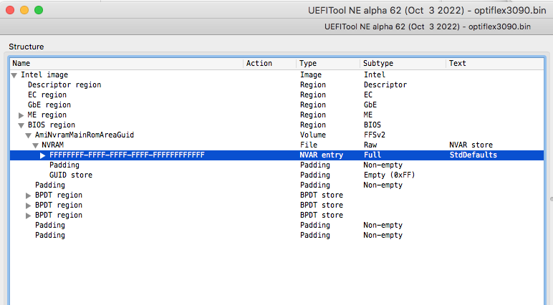Select the Descriptor region row
Viewport: 553px width, 305px height.
[64, 84]
